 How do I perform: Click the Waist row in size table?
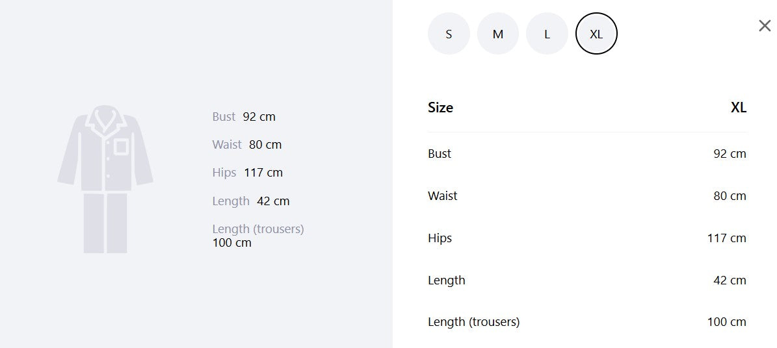click(x=587, y=195)
